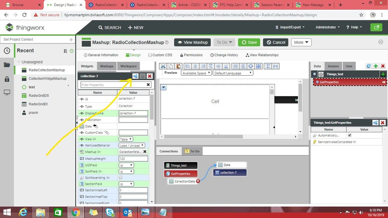Click the green Save button

pyautogui.click(x=249, y=42)
